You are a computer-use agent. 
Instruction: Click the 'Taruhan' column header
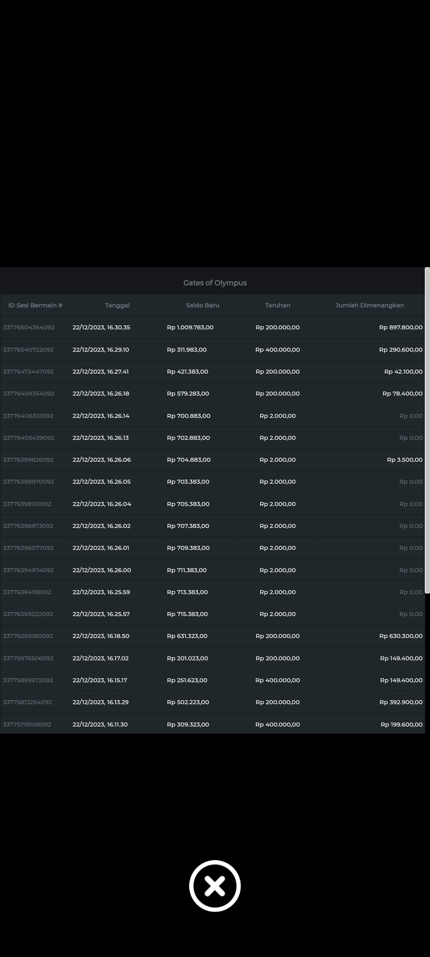(x=278, y=305)
